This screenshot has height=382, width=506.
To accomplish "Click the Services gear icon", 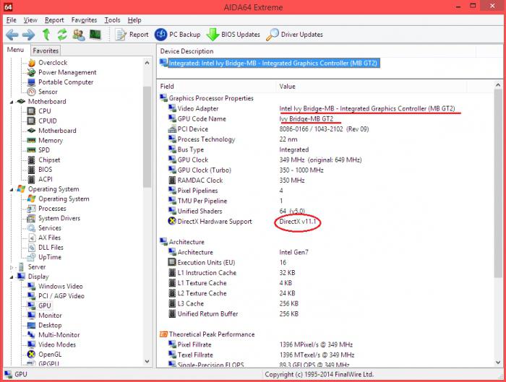I will point(31,228).
